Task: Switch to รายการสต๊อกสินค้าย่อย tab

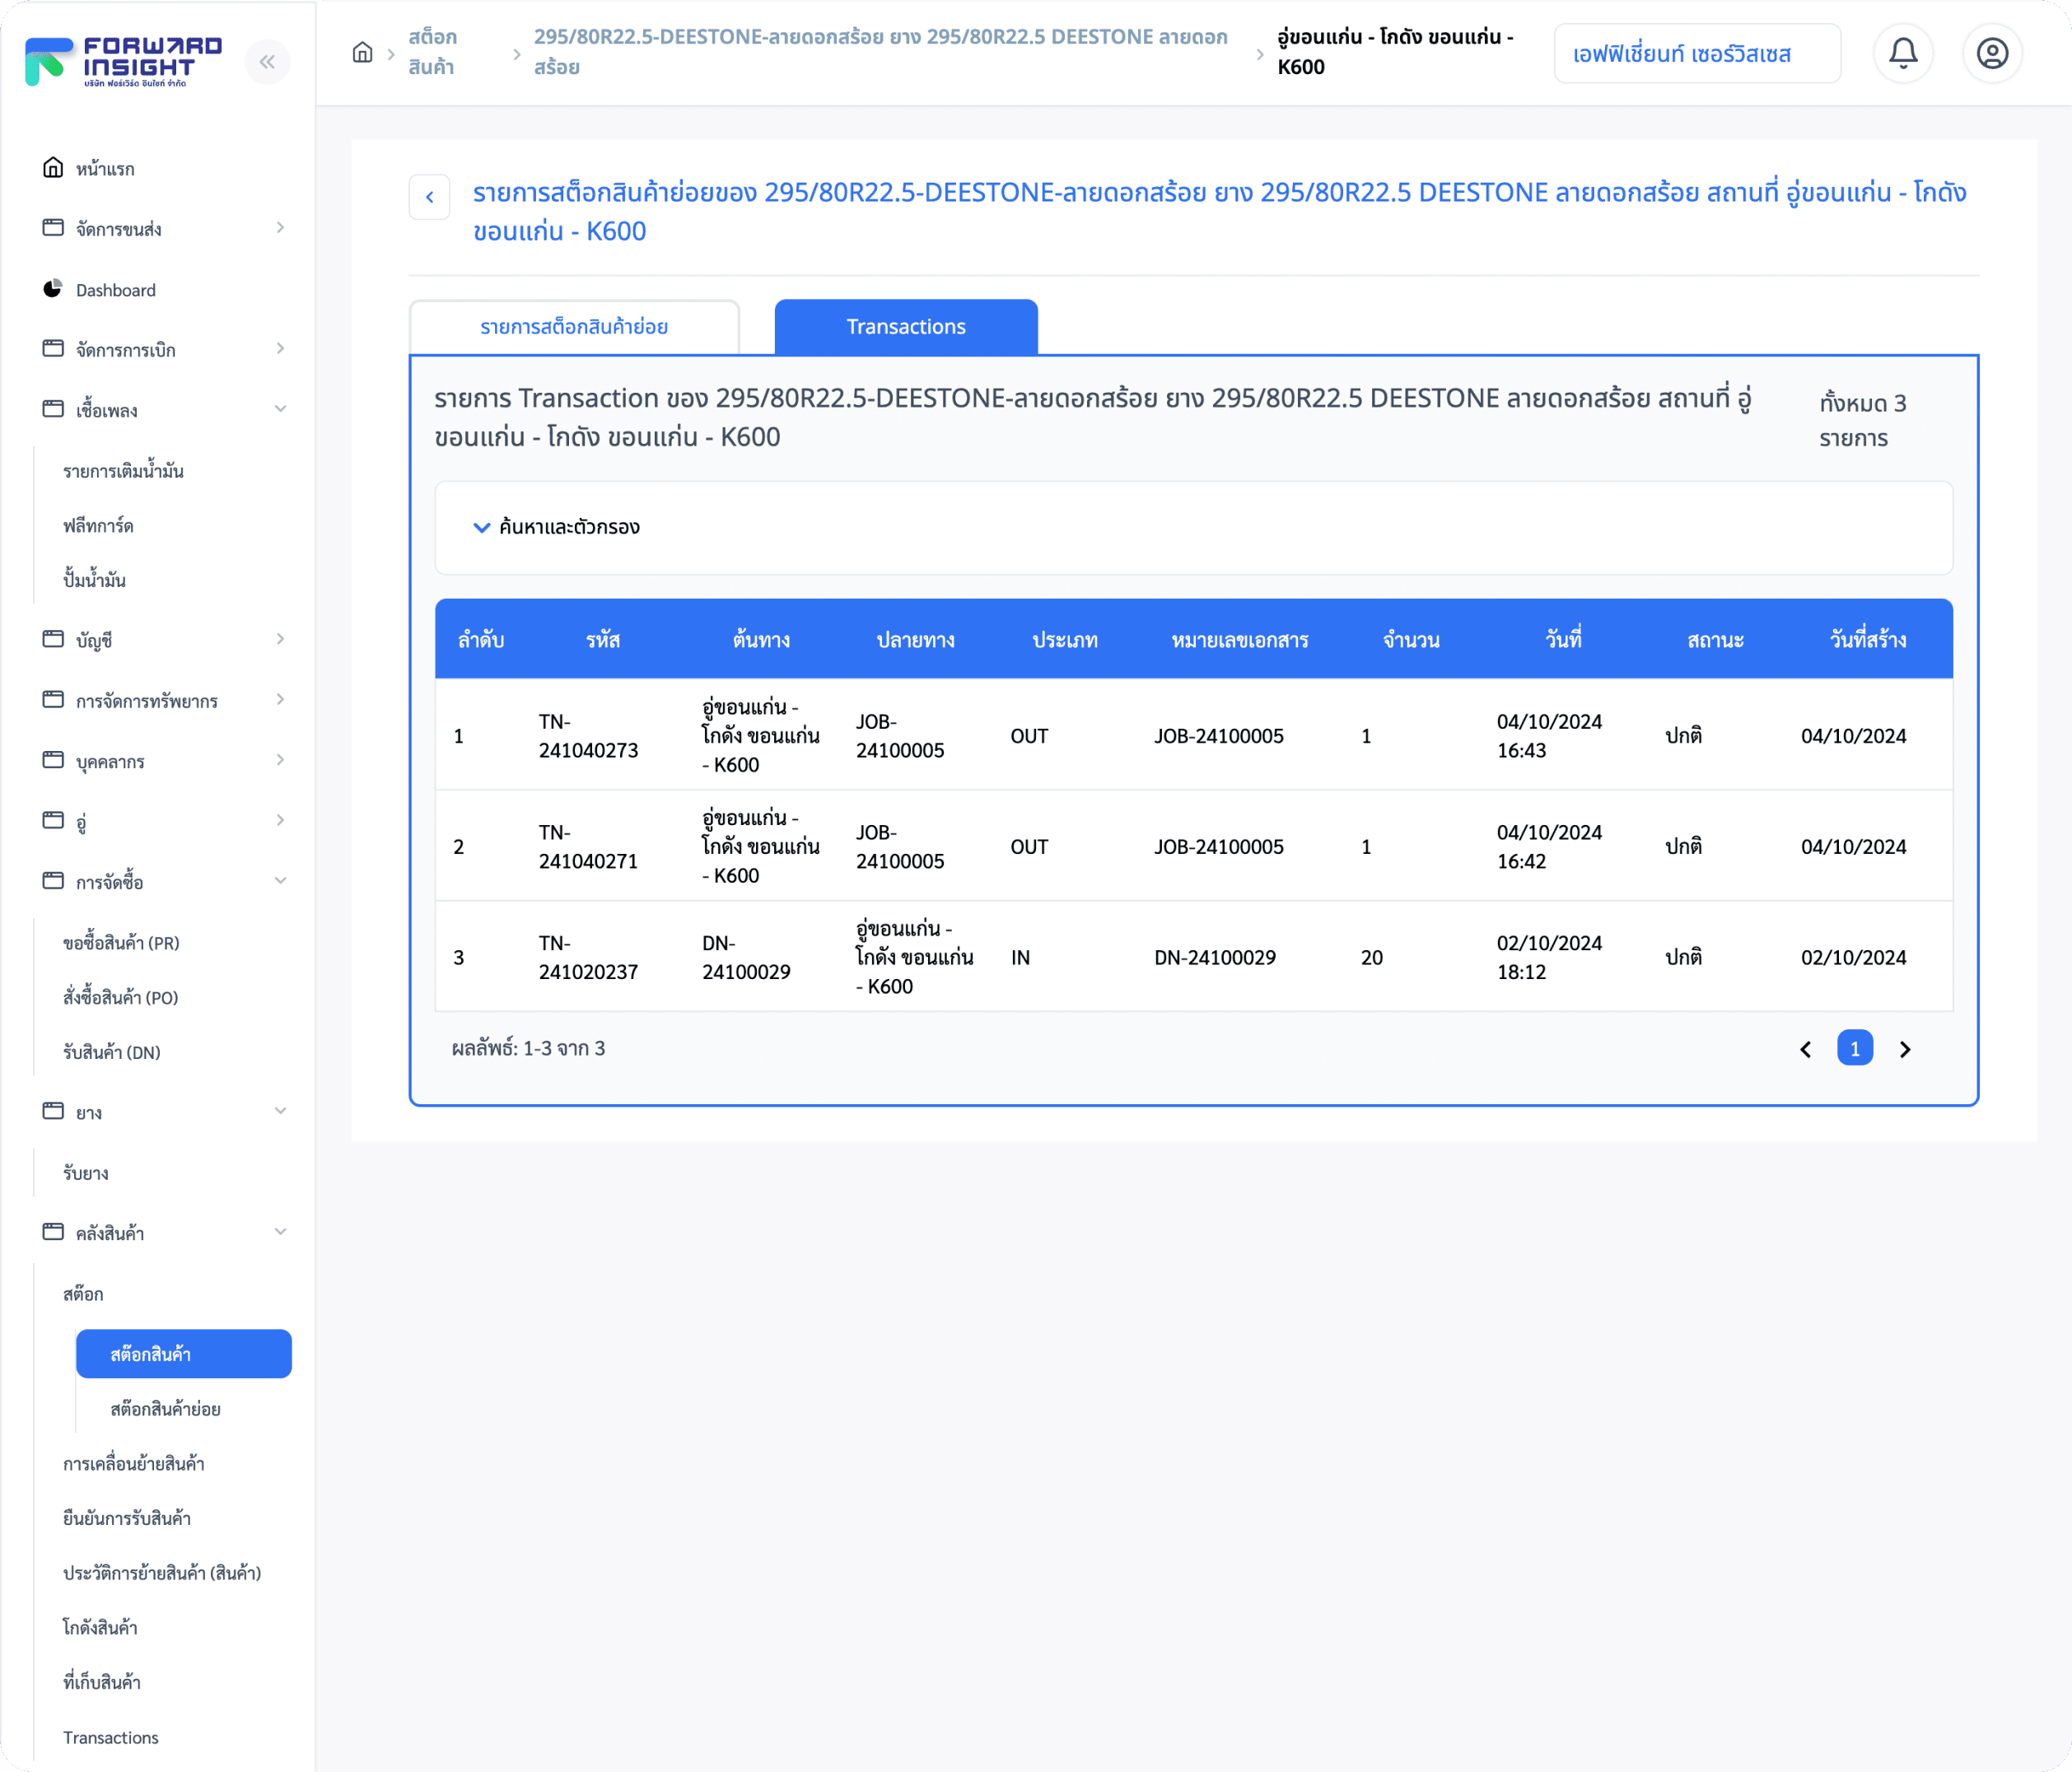Action: tap(574, 327)
